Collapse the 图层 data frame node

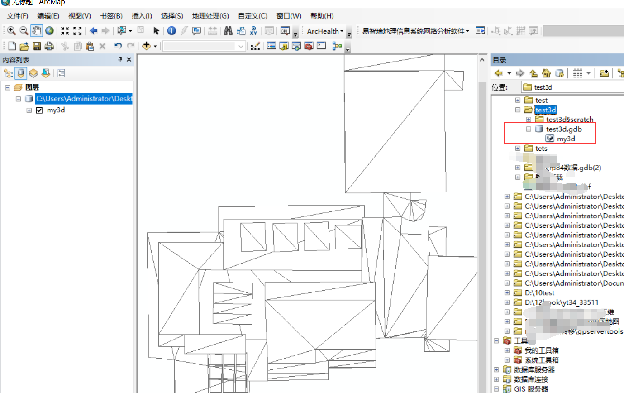coord(8,87)
